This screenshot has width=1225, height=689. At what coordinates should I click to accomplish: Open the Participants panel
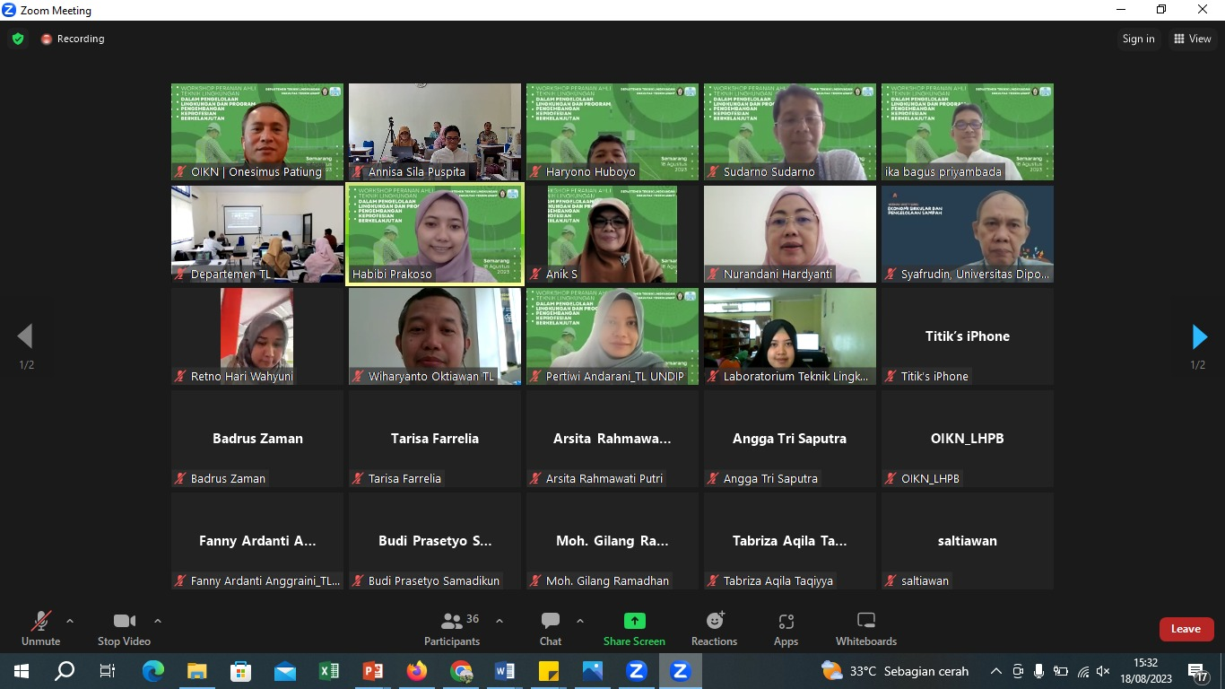[x=452, y=628]
